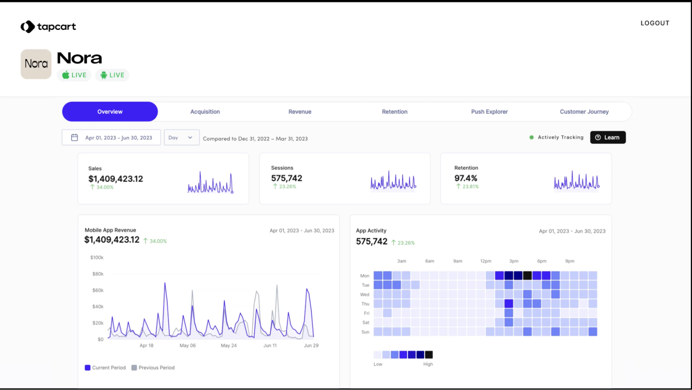Screen dimensions: 692x390
Task: Click the Nora app thumbnail
Action: coord(36,64)
